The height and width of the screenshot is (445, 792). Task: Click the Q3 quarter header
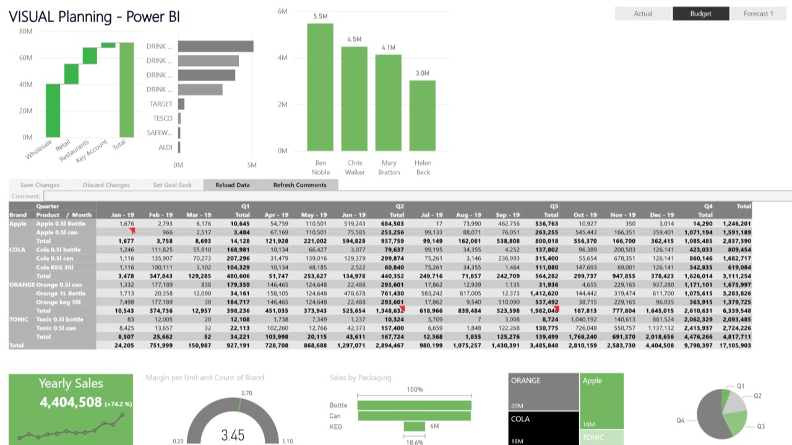coord(554,206)
